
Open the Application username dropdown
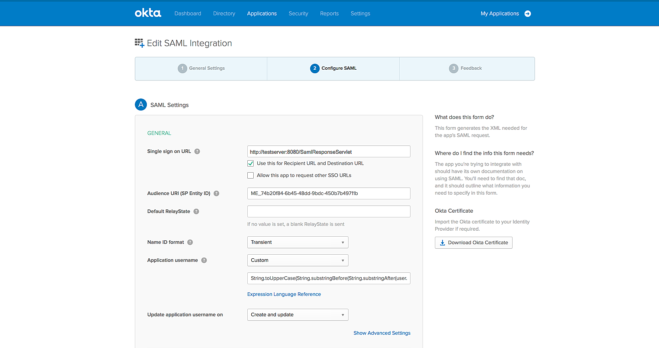click(297, 260)
